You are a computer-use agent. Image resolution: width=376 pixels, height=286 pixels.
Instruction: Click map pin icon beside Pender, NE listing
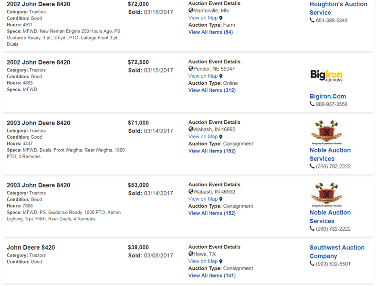221,76
